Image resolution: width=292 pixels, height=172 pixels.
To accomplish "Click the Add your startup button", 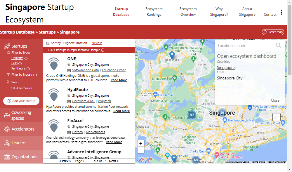I will pos(21,101).
